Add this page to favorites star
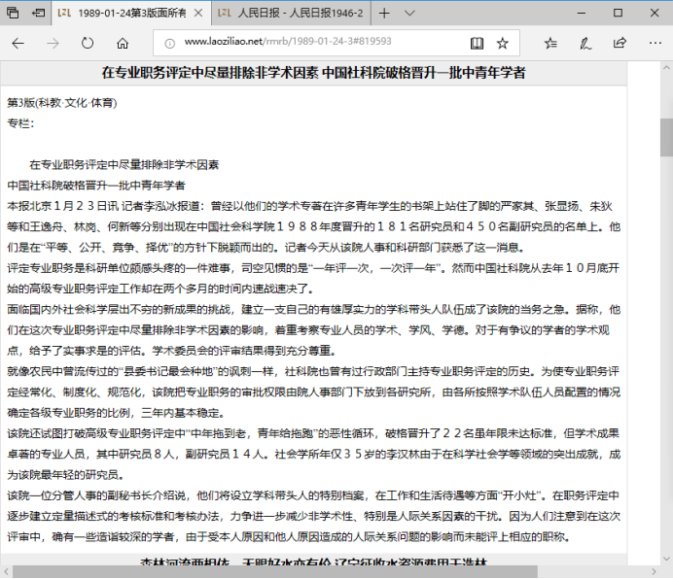 pyautogui.click(x=503, y=43)
